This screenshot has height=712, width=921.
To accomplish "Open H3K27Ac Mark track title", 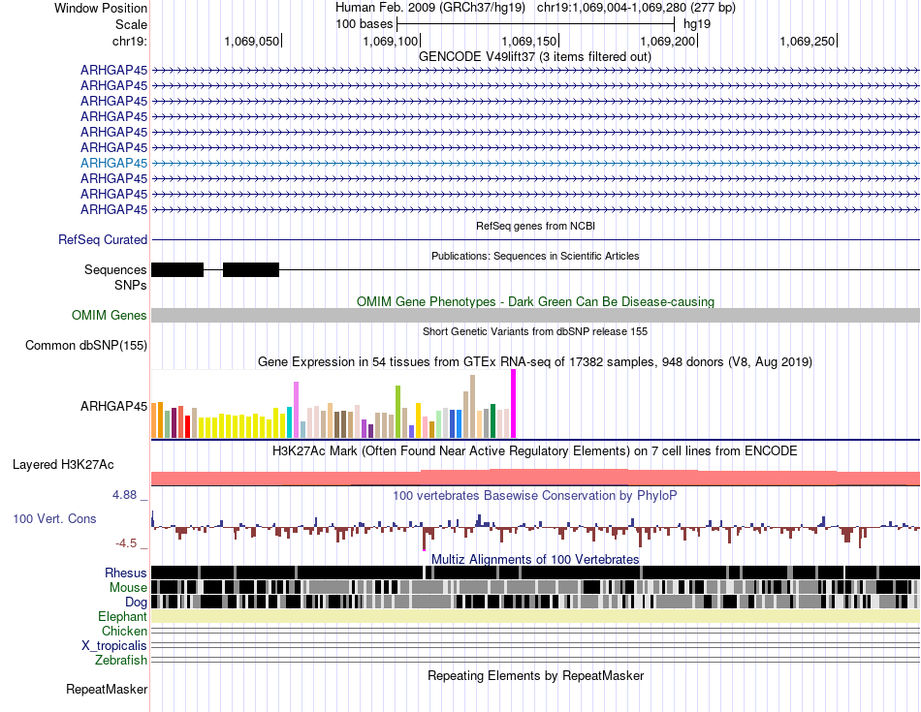I will click(535, 451).
